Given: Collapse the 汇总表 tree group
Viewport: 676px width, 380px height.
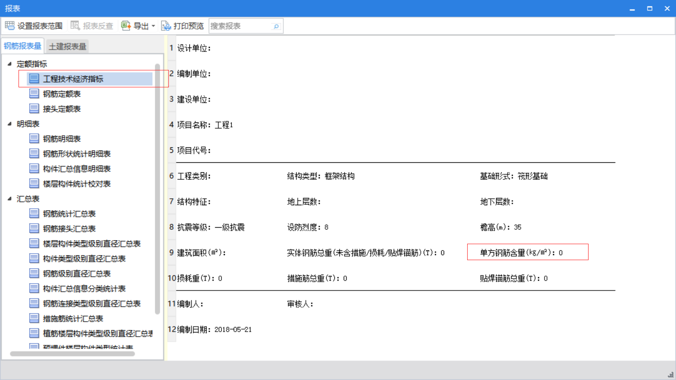Looking at the screenshot, I should coord(9,199).
